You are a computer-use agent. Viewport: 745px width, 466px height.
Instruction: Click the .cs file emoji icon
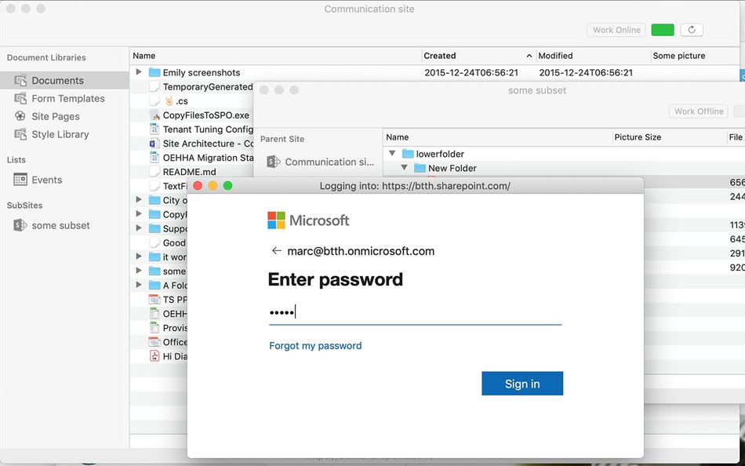(x=169, y=100)
